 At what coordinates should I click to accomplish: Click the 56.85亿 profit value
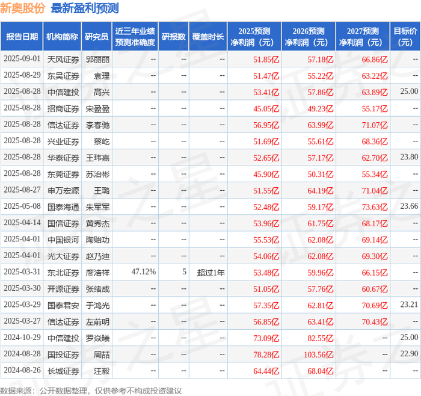266,321
